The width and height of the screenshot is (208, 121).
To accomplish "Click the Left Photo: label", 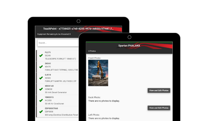I will 94,115.
